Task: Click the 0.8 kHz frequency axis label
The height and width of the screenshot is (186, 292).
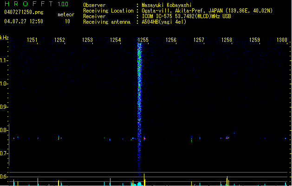Action: point(3,130)
